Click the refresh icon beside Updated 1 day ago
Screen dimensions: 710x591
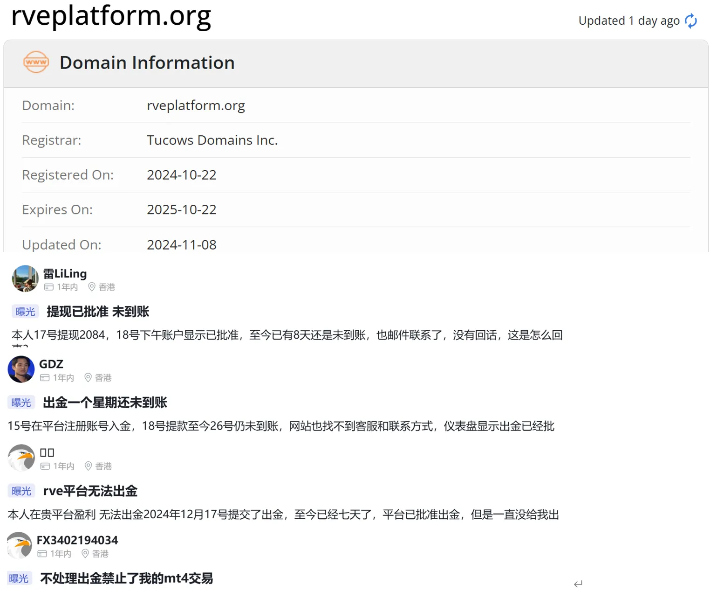[691, 21]
